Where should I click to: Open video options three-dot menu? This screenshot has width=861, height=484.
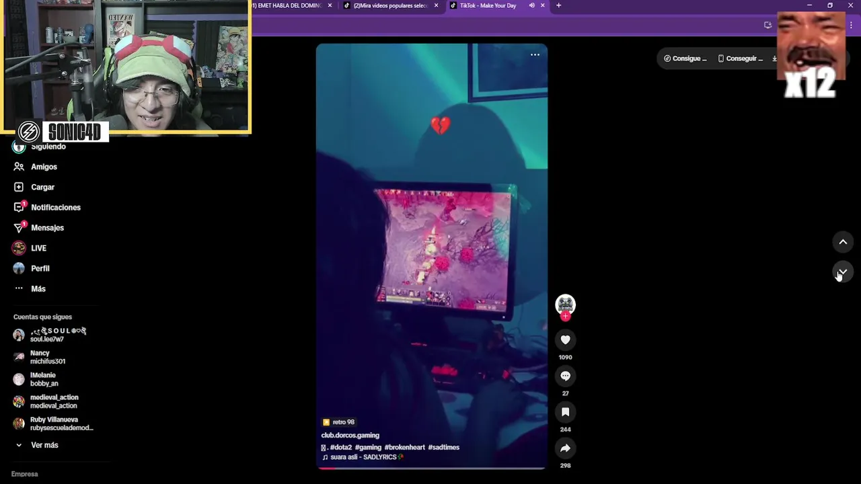[x=535, y=55]
